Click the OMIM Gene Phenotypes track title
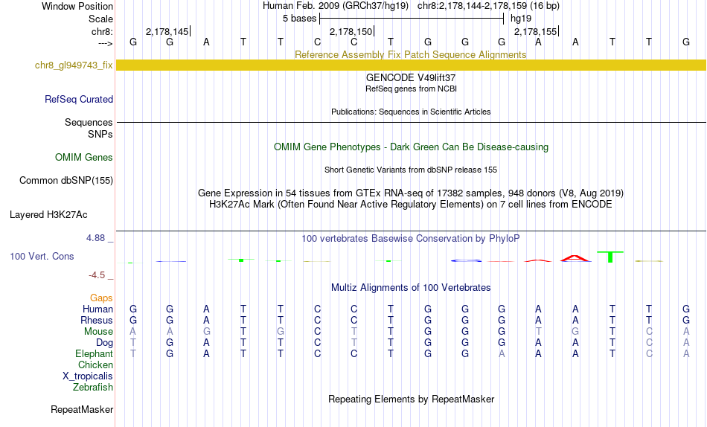The width and height of the screenshot is (707, 427). (412, 147)
